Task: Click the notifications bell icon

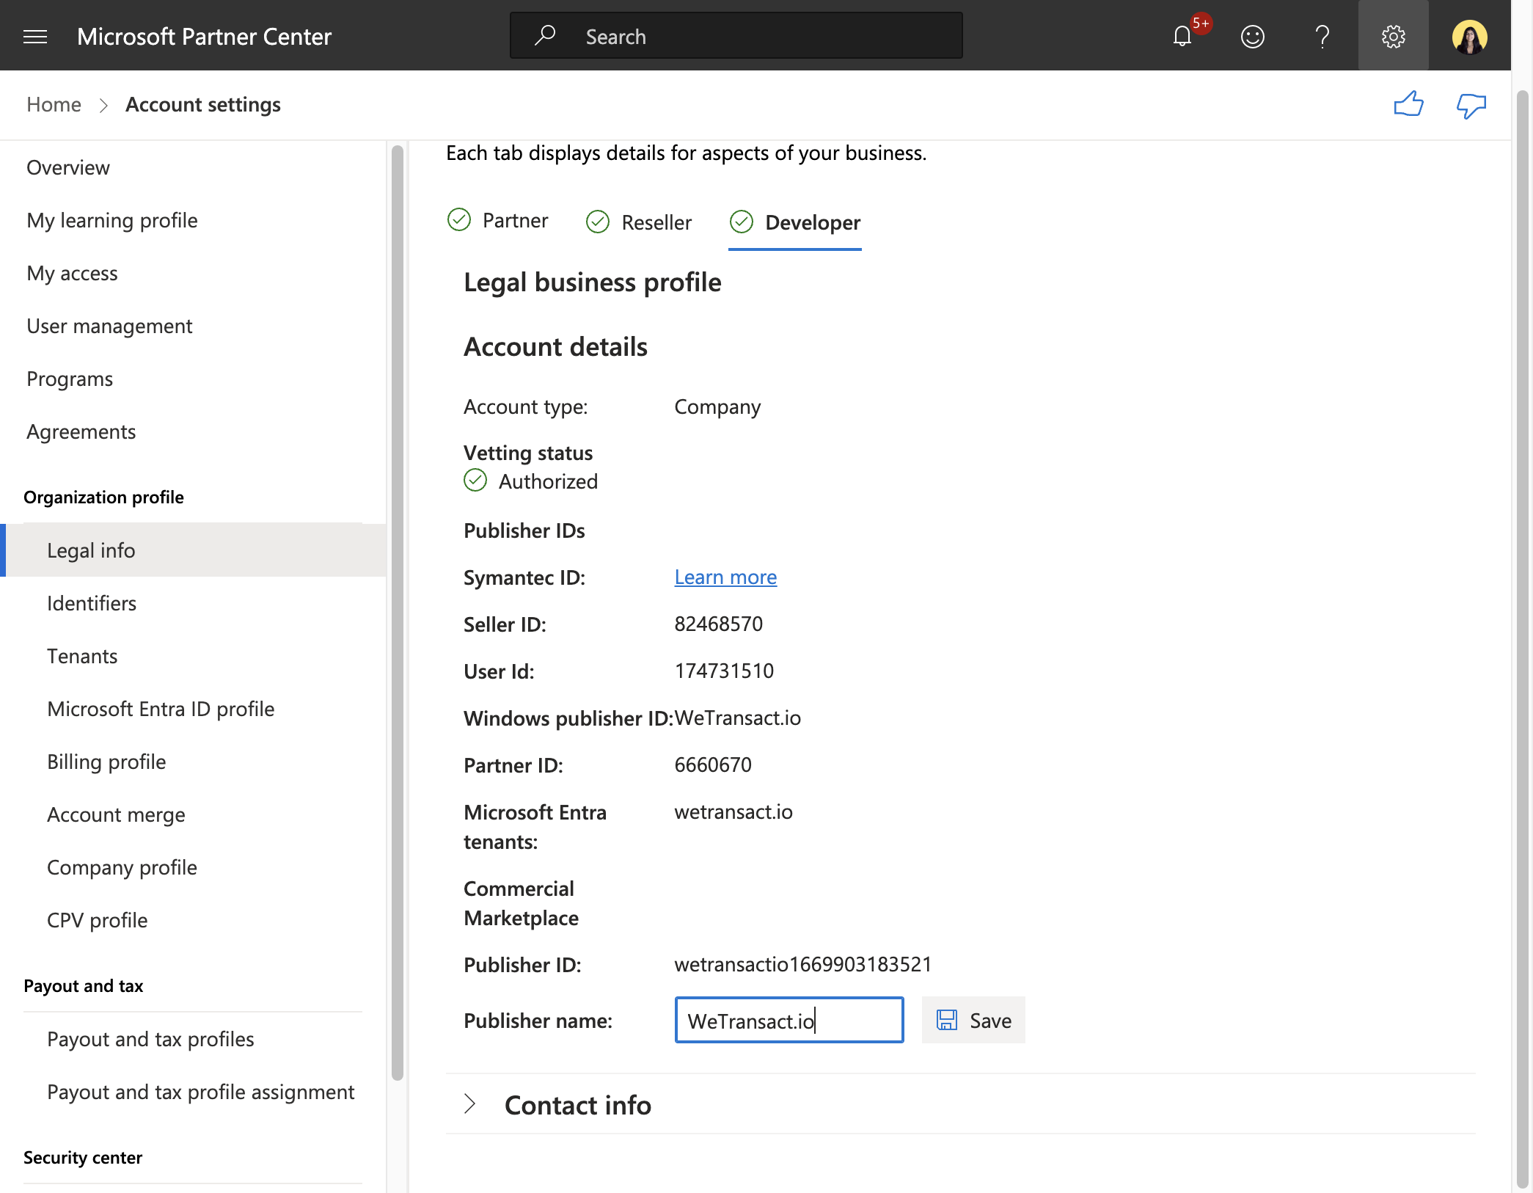Action: click(1182, 36)
